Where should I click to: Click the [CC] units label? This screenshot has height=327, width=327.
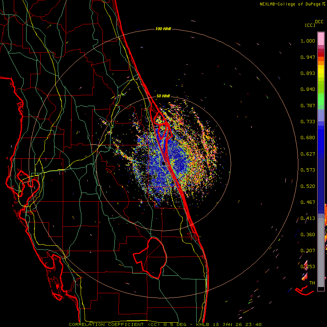[x=310, y=25]
